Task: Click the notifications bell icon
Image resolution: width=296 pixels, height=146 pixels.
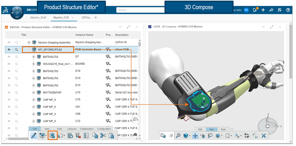Action: (255, 10)
